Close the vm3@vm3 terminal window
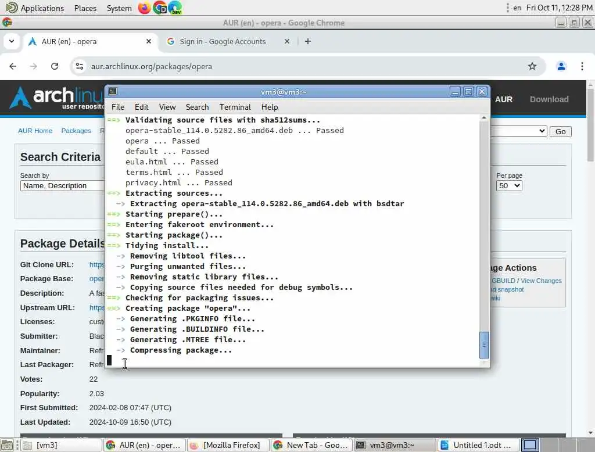 click(482, 92)
